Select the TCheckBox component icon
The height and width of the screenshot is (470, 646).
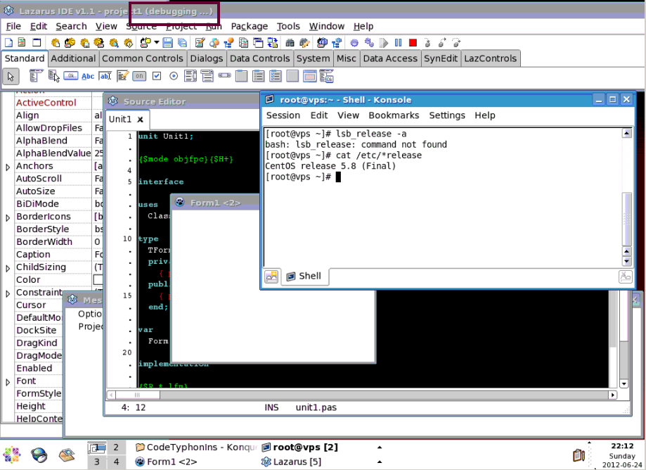tap(157, 76)
